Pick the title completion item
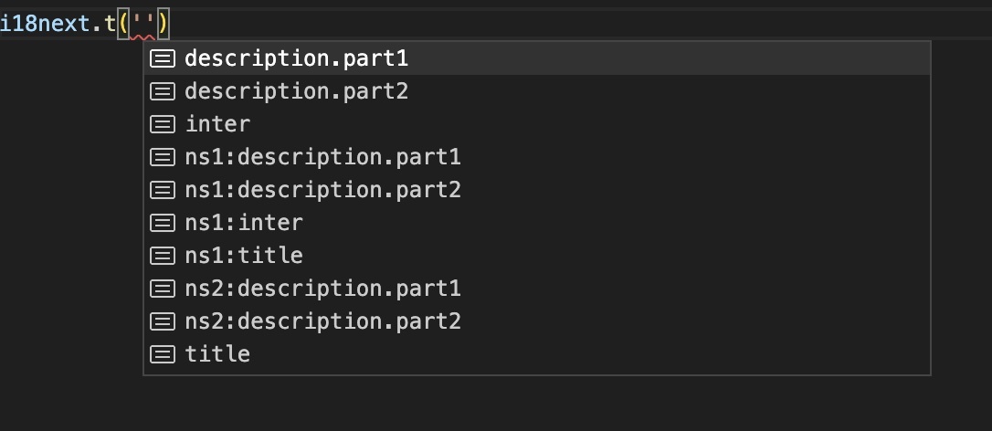The image size is (992, 431). coord(217,354)
